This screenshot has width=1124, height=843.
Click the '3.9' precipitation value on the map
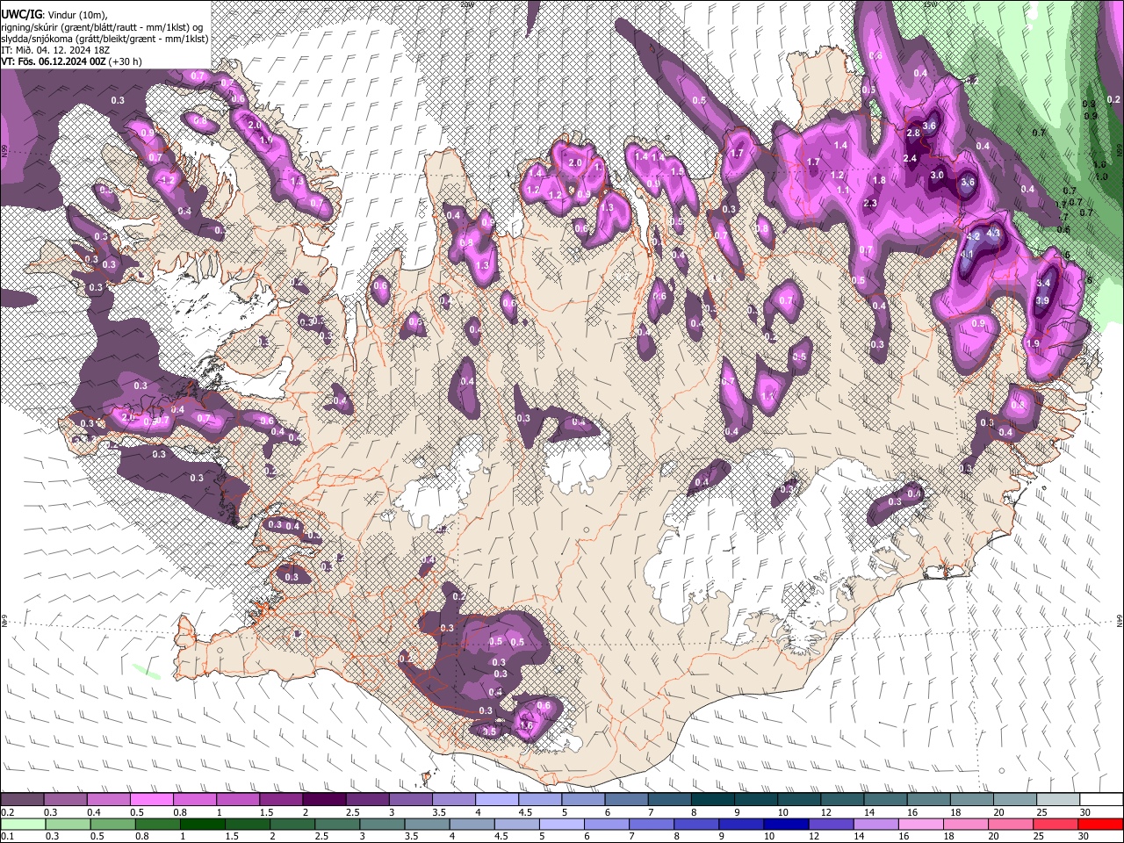(1042, 301)
